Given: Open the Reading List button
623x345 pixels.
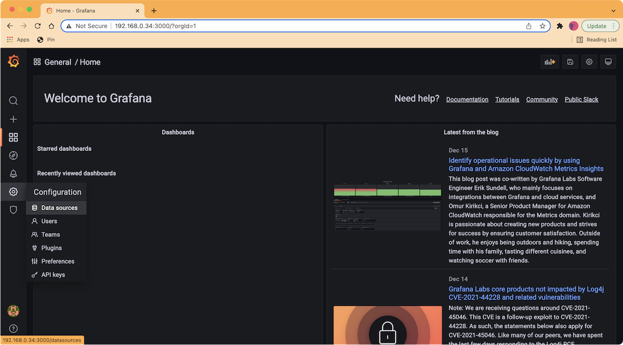Looking at the screenshot, I should (x=597, y=40).
